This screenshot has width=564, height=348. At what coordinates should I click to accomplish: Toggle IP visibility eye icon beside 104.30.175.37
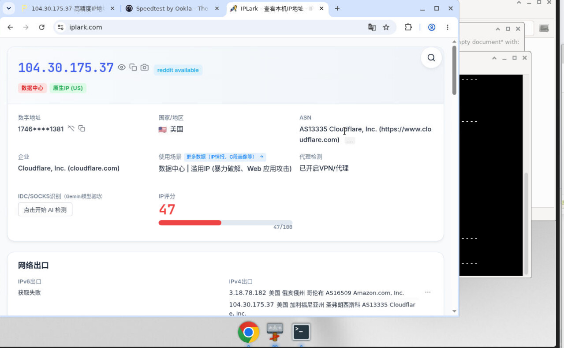tap(122, 67)
